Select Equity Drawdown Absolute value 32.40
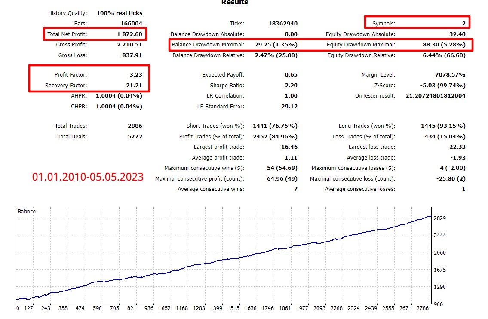488x319 pixels. point(457,34)
